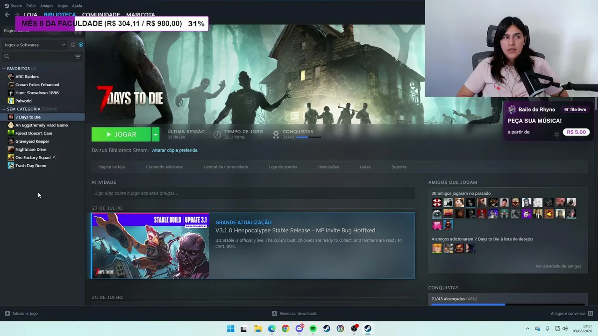
Task: Open the Loja de pontos tab
Action: point(283,167)
